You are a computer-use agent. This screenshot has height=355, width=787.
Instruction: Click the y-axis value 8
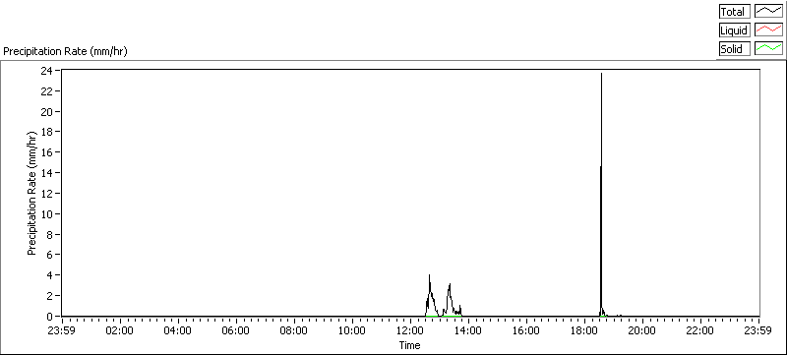(x=50, y=235)
